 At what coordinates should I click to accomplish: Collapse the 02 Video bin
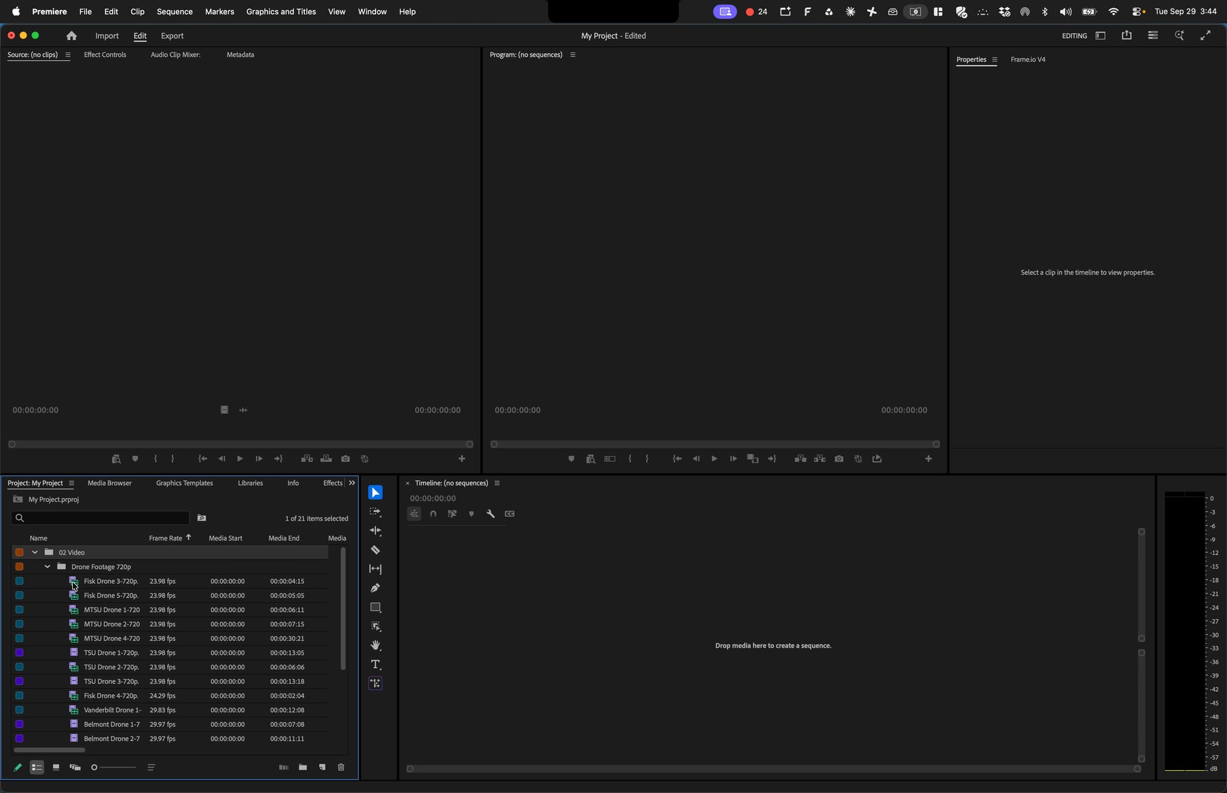pos(35,552)
